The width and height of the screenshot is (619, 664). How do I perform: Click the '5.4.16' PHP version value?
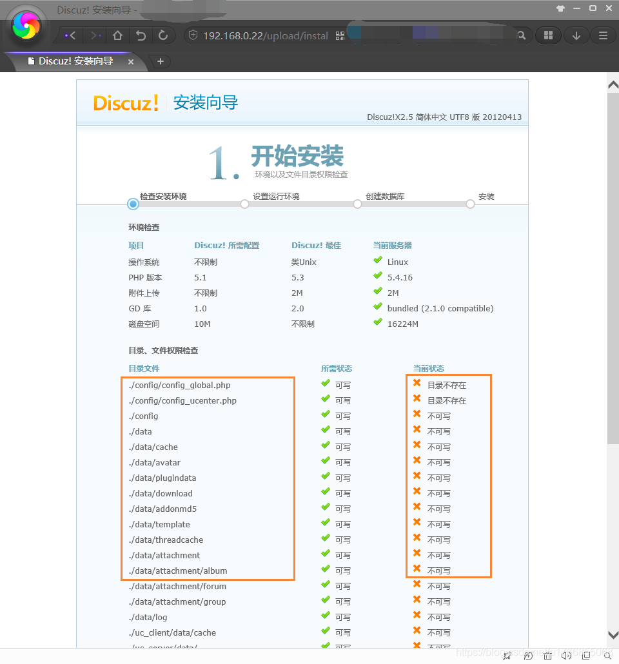coord(400,277)
